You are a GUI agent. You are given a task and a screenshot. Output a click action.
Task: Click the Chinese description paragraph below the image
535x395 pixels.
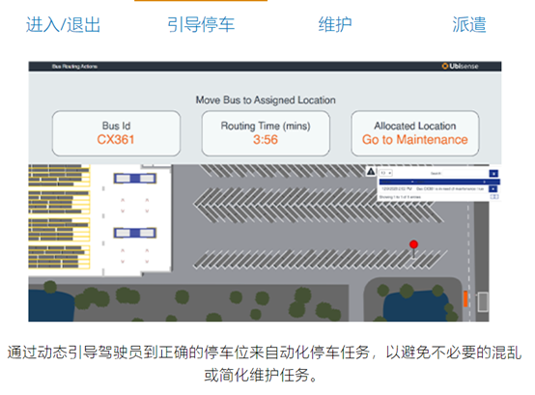(x=265, y=364)
